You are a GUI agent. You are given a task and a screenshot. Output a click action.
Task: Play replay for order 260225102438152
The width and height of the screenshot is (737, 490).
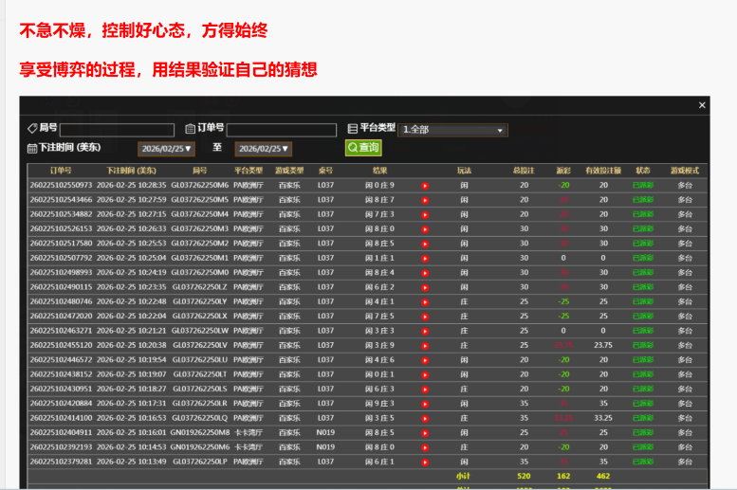click(425, 375)
